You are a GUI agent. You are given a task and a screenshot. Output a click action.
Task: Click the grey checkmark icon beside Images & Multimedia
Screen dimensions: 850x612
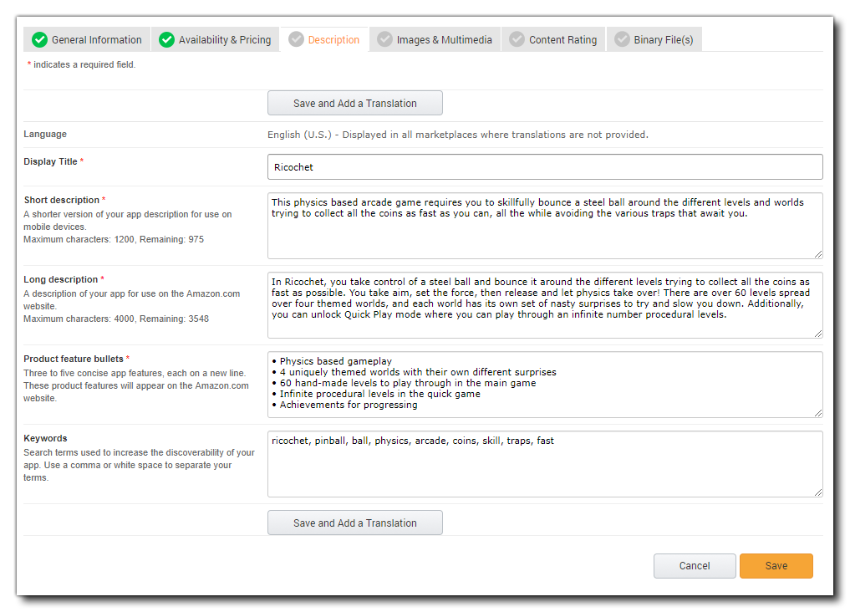384,39
